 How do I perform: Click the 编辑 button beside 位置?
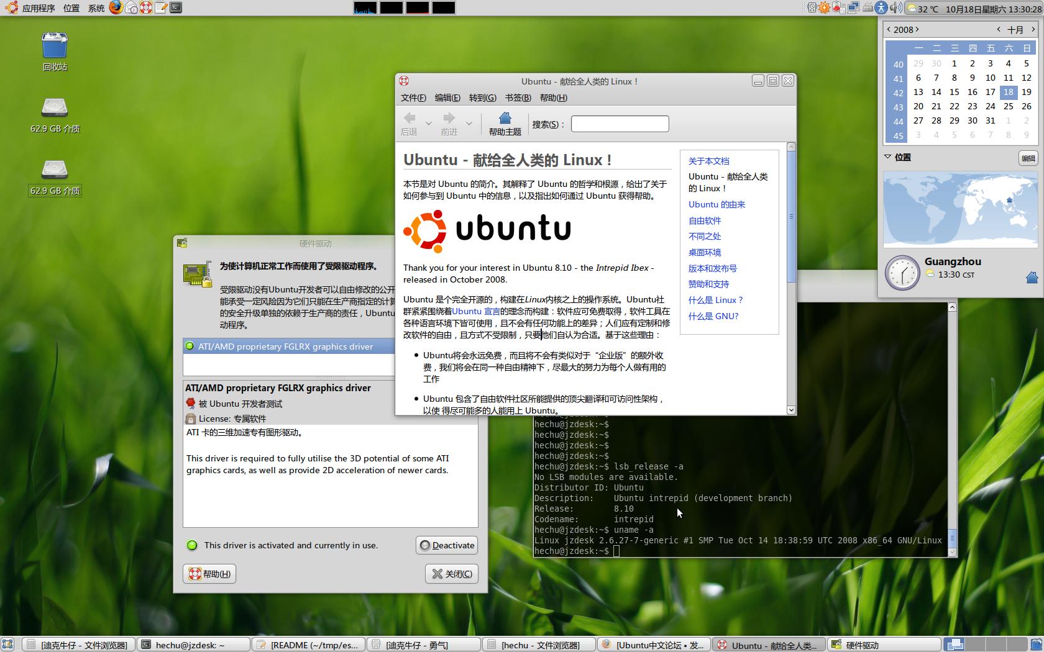click(x=1028, y=158)
